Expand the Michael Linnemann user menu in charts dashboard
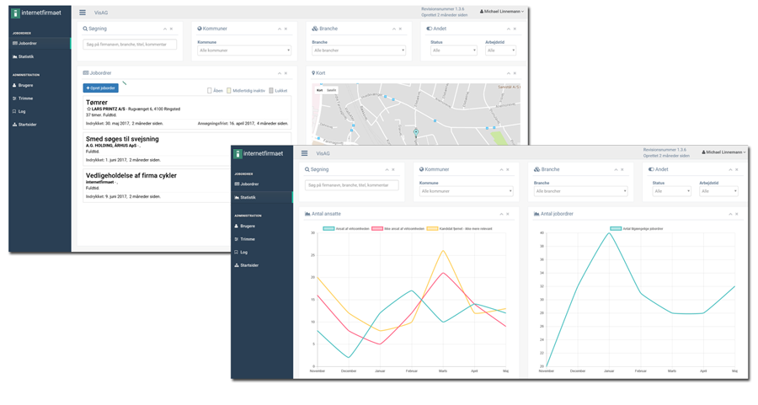 (723, 152)
